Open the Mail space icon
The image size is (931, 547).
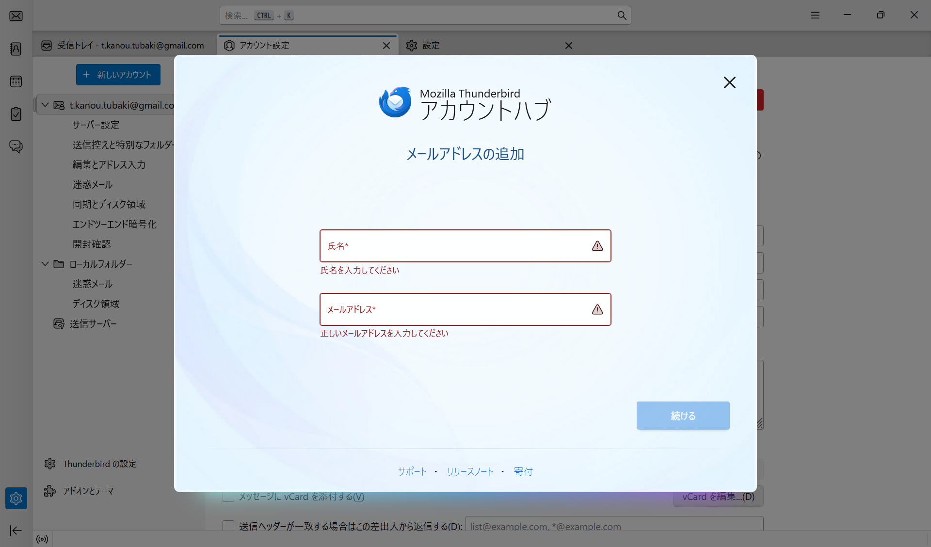pos(16,16)
